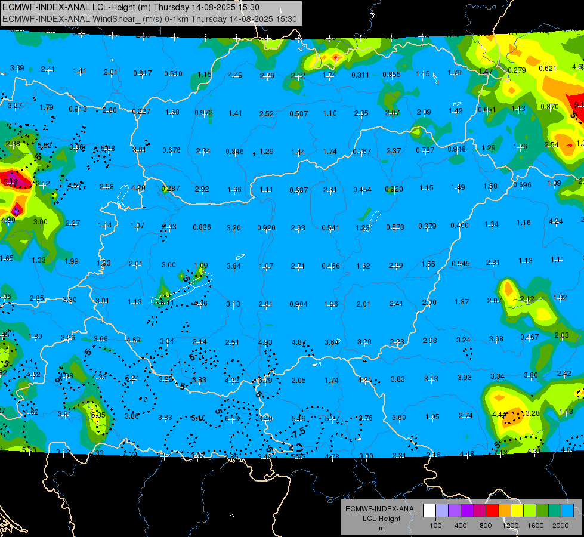This screenshot has height=537, width=584.
Task: Click the wind shear value 0.379
Action: [x=428, y=226]
